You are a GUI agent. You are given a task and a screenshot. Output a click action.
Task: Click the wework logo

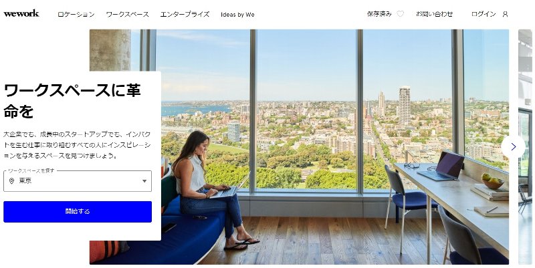21,13
